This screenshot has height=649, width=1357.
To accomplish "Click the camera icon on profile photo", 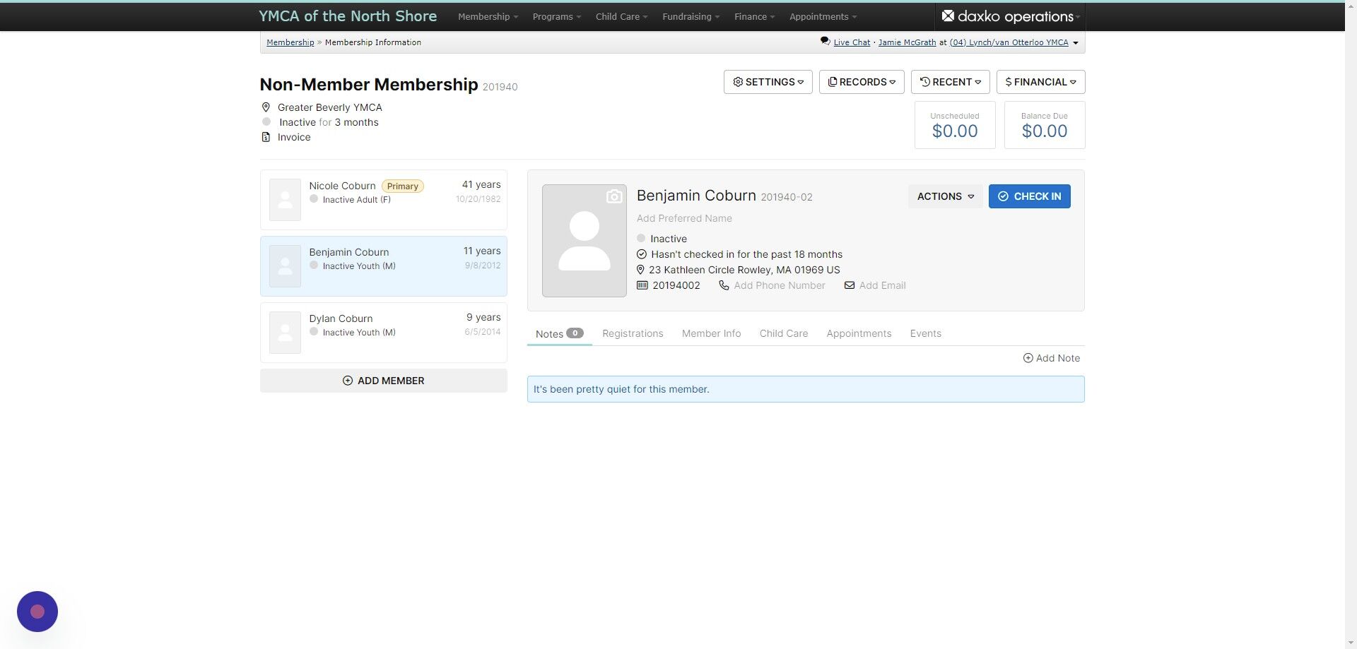I will [614, 197].
